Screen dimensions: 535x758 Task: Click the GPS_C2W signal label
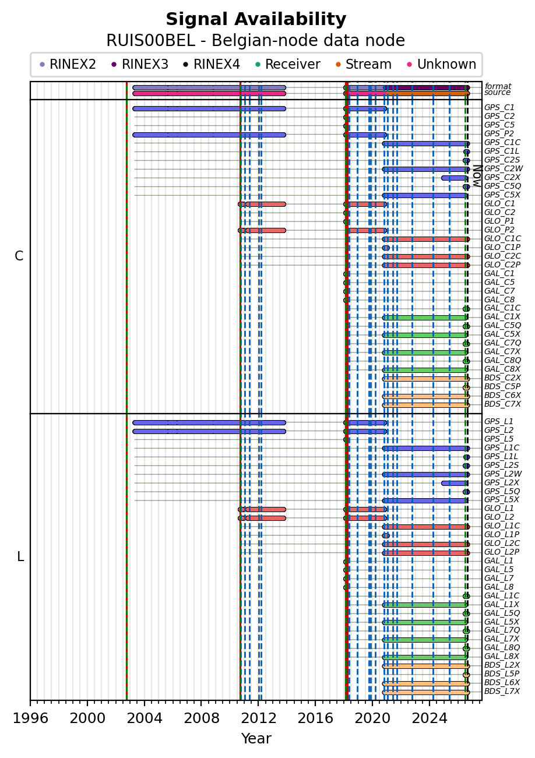(503, 169)
